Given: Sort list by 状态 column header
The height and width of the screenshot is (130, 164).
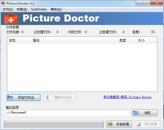Looking at the screenshot, I should (20, 40).
